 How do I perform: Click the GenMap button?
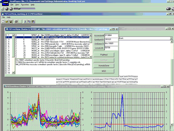click(104, 60)
